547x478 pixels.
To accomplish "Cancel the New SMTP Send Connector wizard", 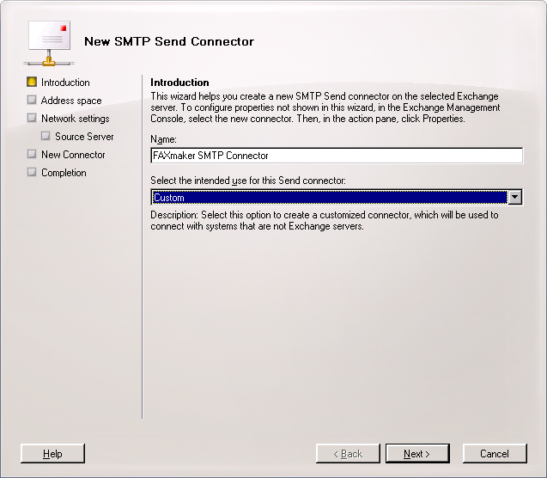I will point(494,454).
